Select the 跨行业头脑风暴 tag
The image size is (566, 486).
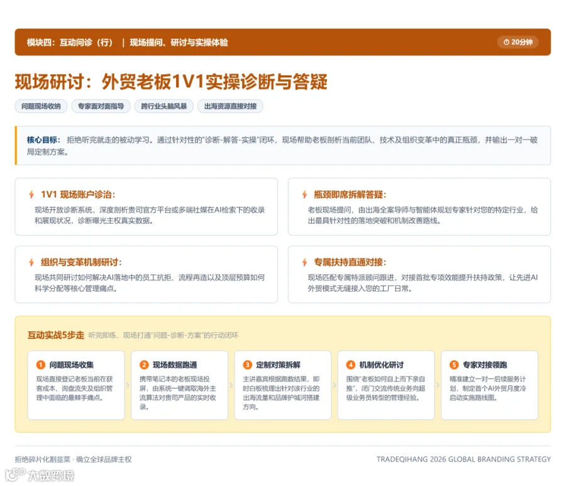click(164, 106)
